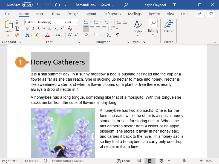Click the 163 words count
Image resolution: width=219 pixels, height=164 pixels.
[30, 161]
